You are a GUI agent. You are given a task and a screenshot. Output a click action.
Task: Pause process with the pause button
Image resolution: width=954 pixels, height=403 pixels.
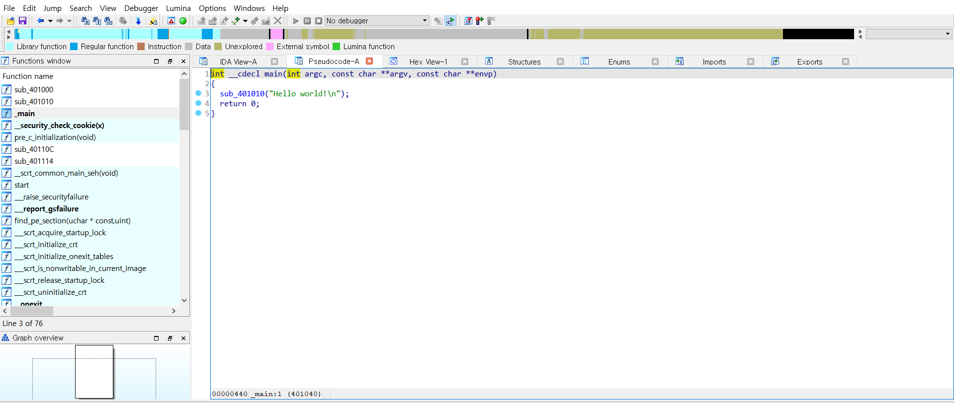307,21
